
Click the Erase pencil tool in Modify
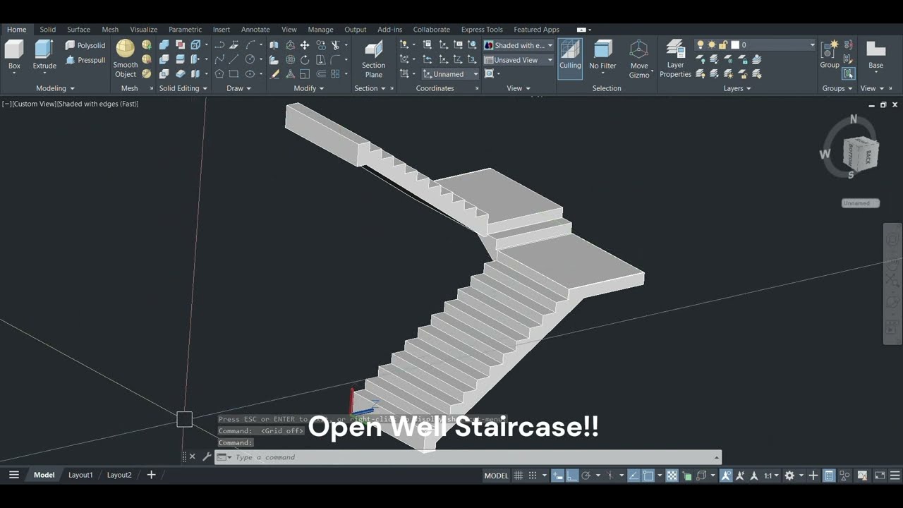pos(274,74)
